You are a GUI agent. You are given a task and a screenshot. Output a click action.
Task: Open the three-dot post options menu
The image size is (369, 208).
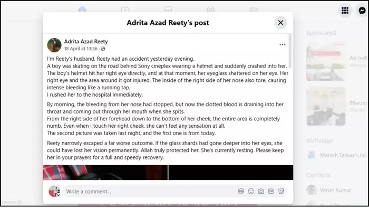(x=282, y=44)
